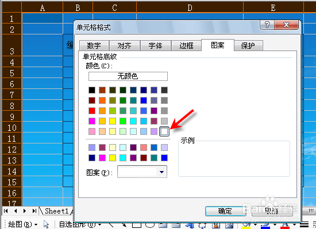
Task: Click the yellow Fill Color bucket icon
Action: point(246,226)
